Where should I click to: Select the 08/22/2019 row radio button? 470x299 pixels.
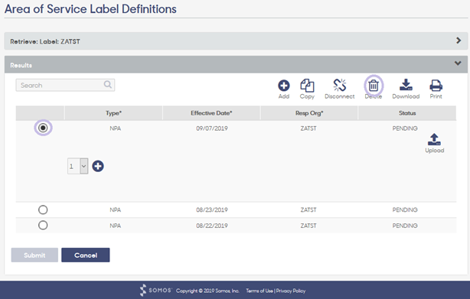click(x=43, y=225)
